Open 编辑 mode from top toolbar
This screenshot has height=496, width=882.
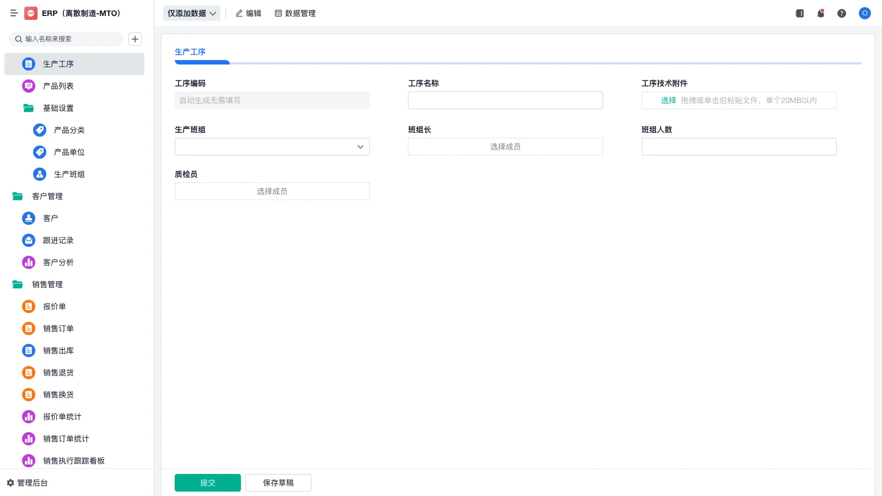248,13
